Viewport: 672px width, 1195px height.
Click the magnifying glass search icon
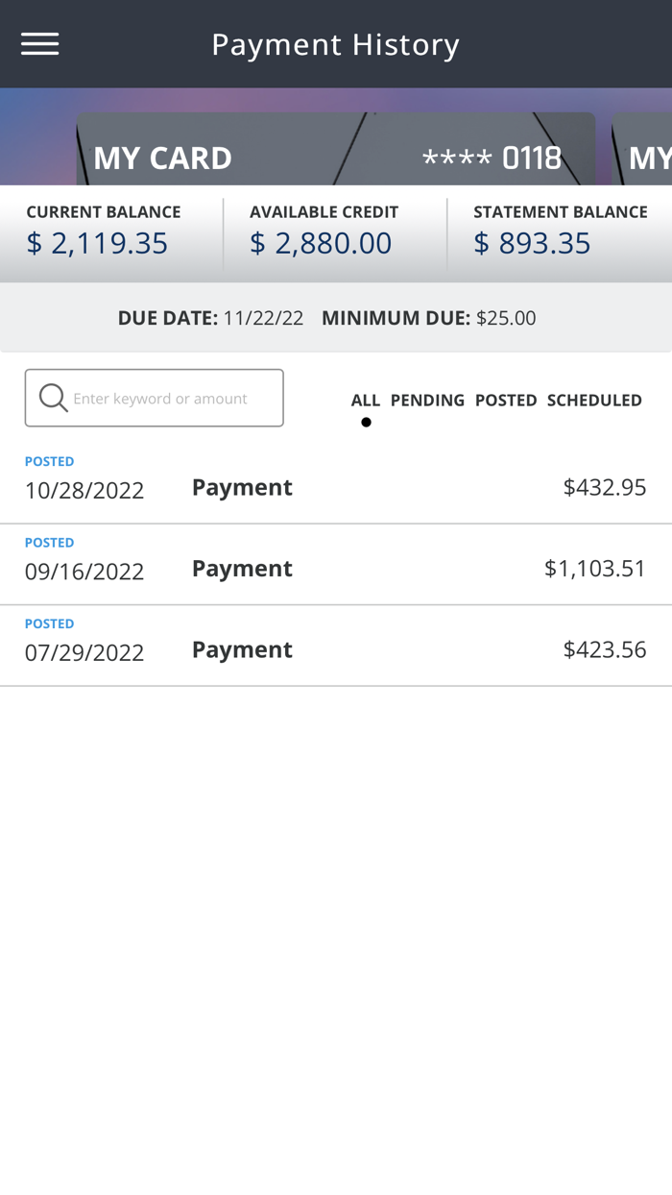click(x=53, y=397)
